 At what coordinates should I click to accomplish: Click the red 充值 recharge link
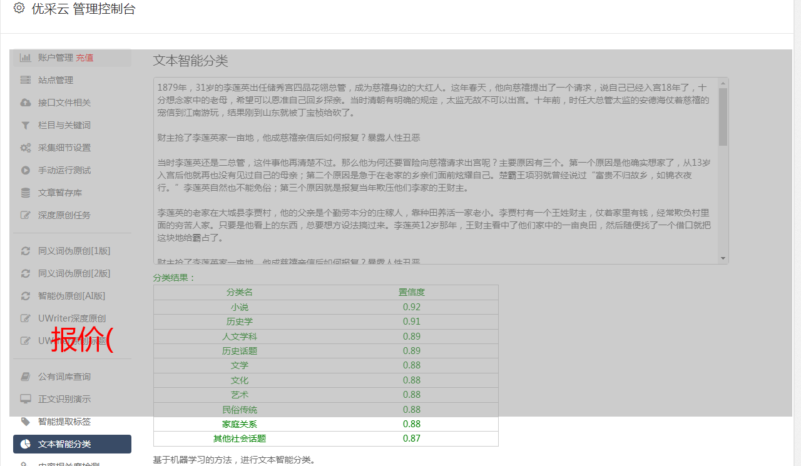coord(84,58)
